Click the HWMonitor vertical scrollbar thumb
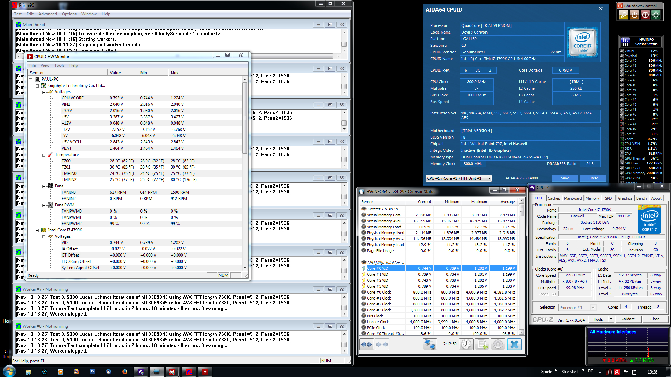 [x=245, y=118]
